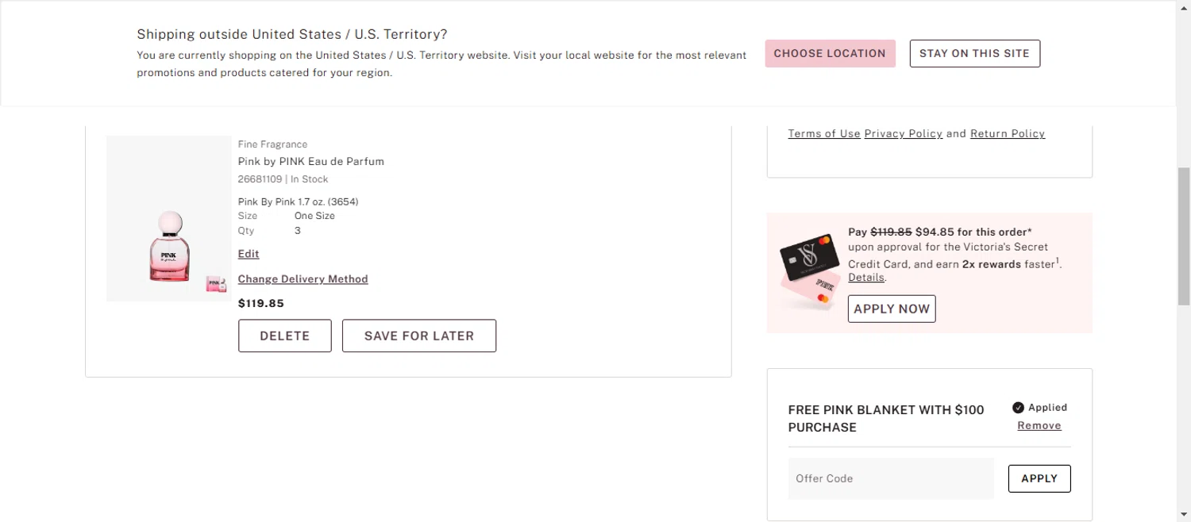Click the page's vertical scrollbar
1191x522 pixels.
coord(1183,236)
